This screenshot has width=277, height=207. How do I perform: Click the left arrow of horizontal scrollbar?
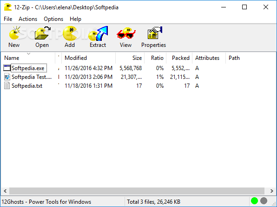tap(5, 191)
